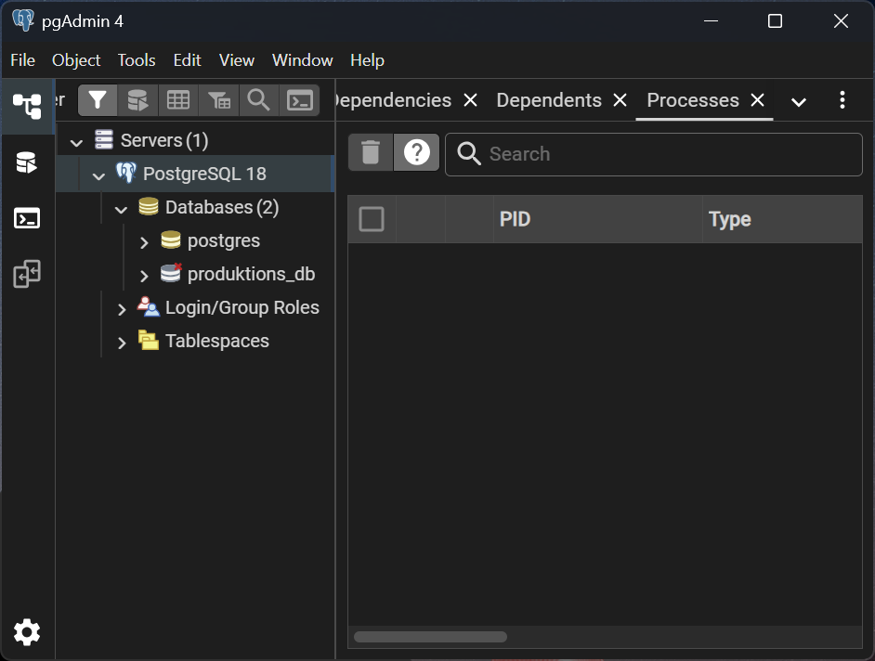Open the Tools menu

point(137,60)
